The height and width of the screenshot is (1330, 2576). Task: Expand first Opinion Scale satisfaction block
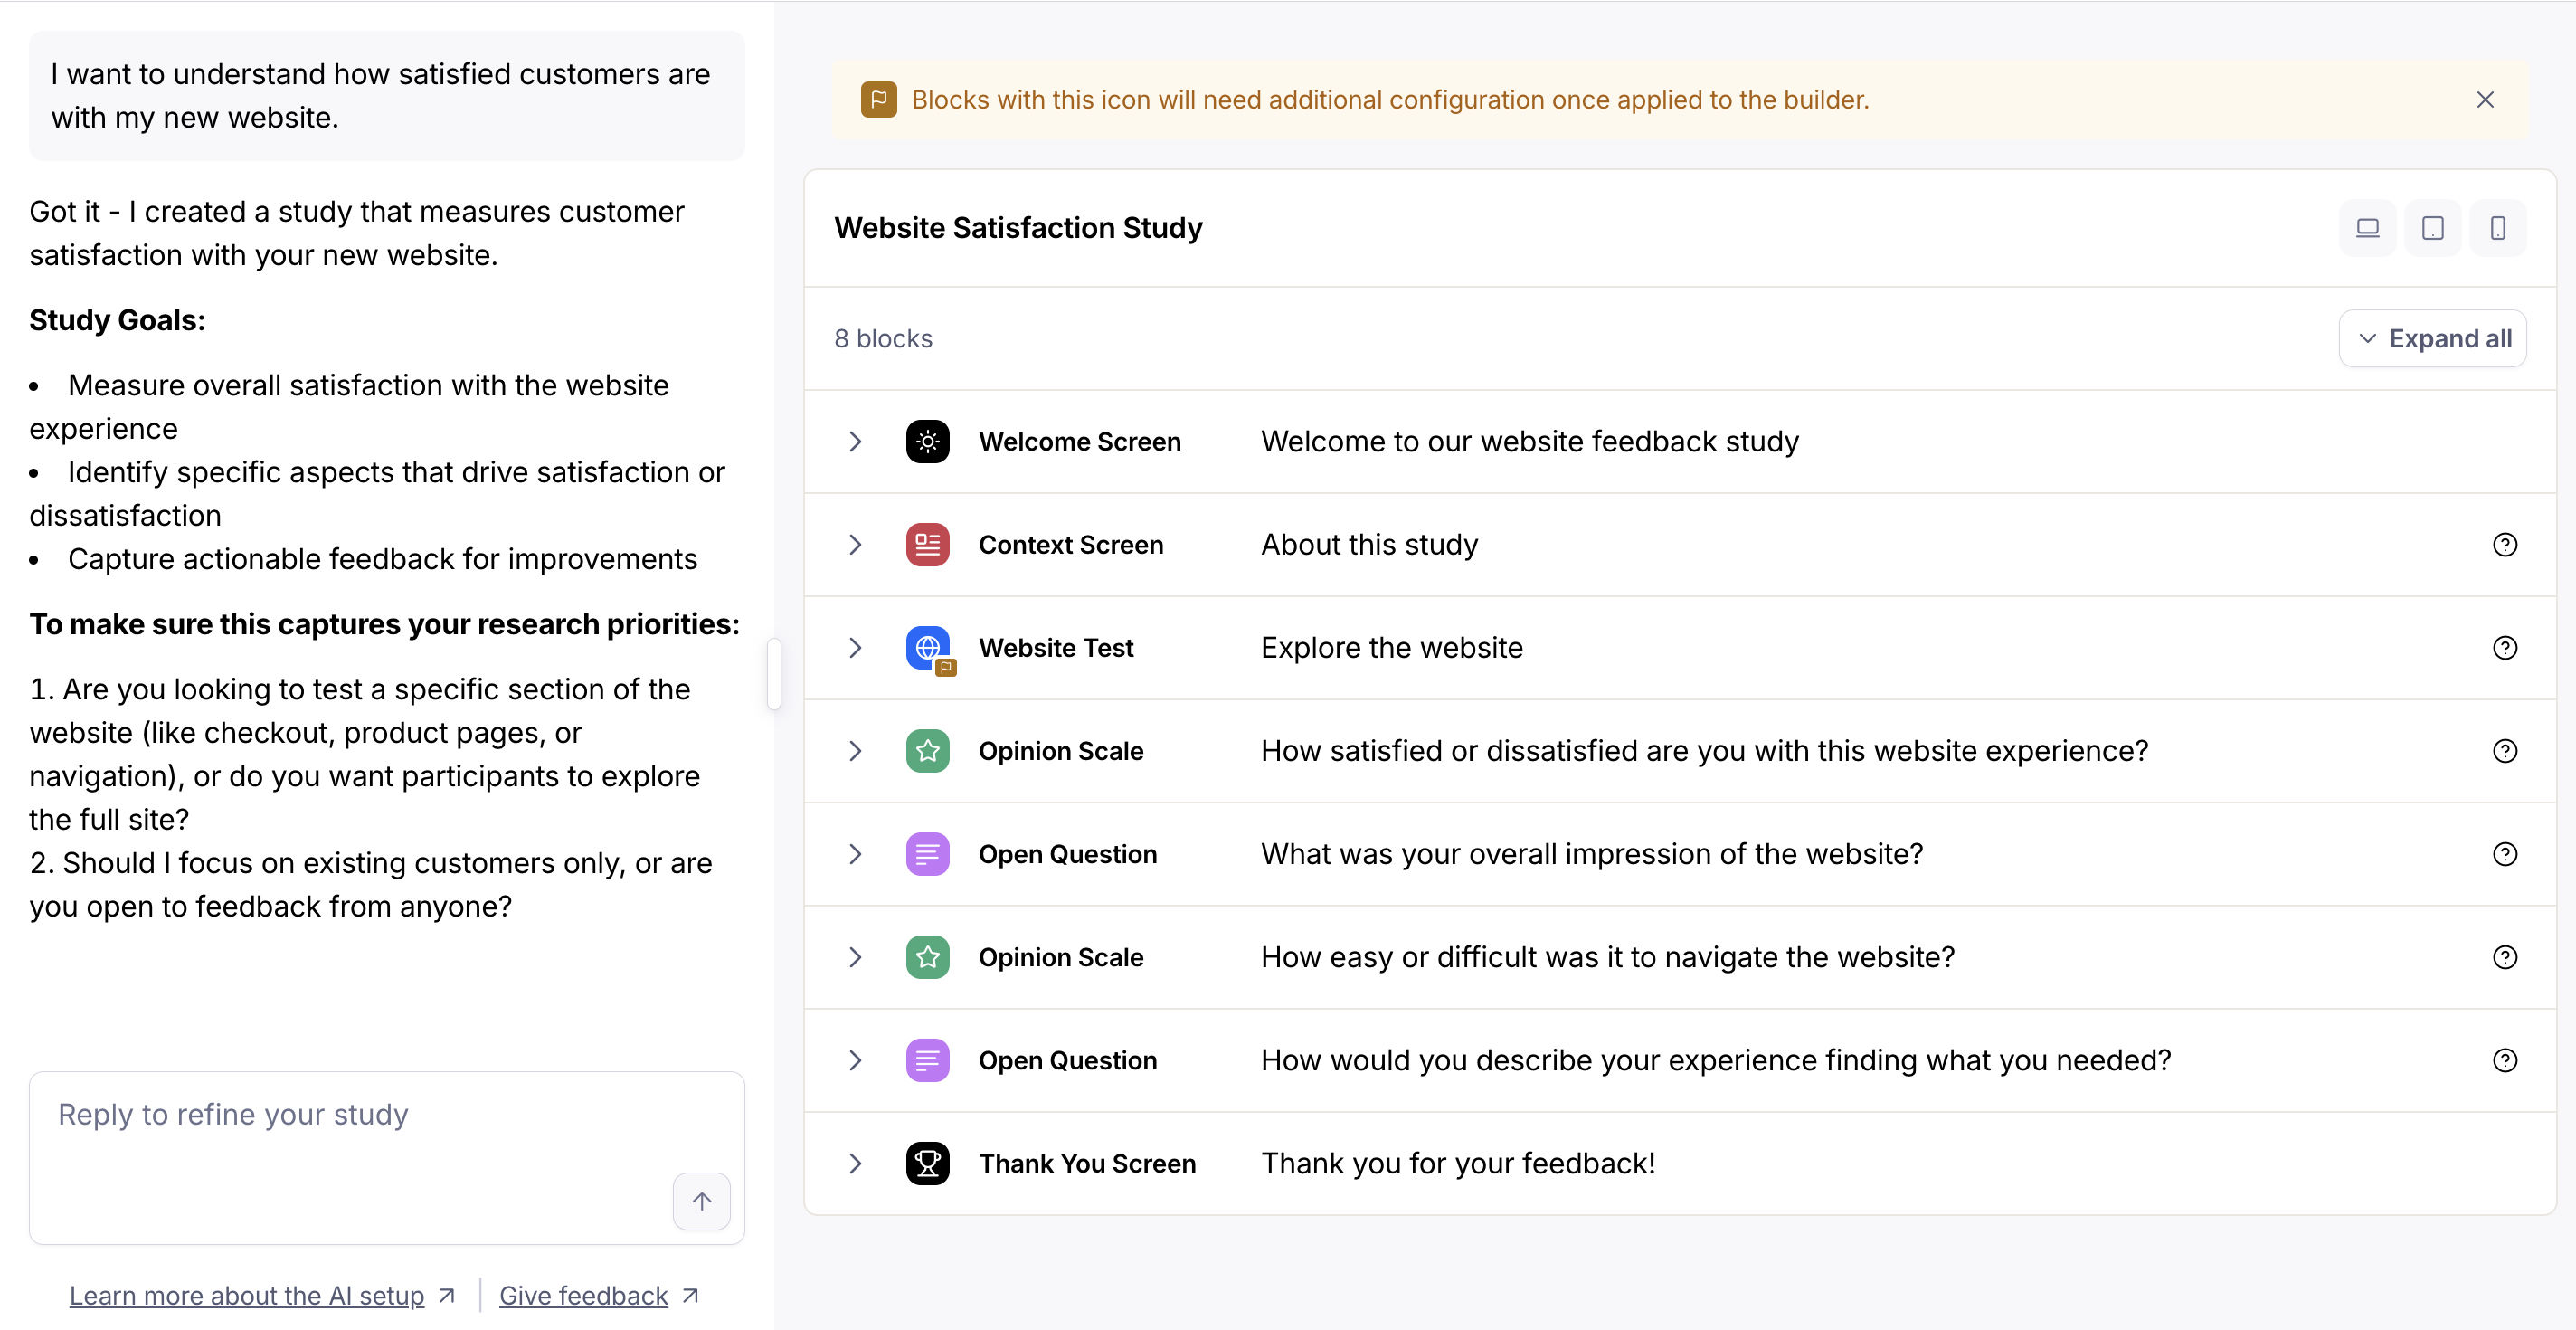[855, 751]
